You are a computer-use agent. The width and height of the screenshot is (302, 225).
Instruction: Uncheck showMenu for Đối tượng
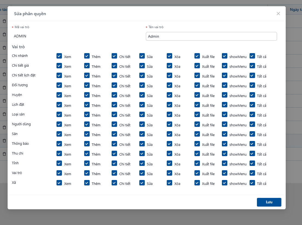224,85
